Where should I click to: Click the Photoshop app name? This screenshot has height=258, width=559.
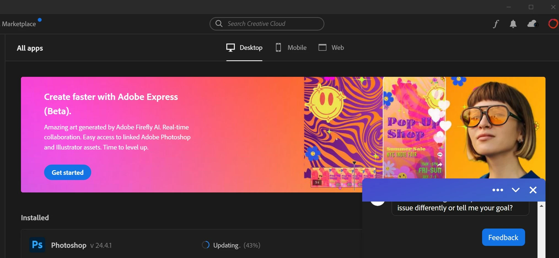69,245
